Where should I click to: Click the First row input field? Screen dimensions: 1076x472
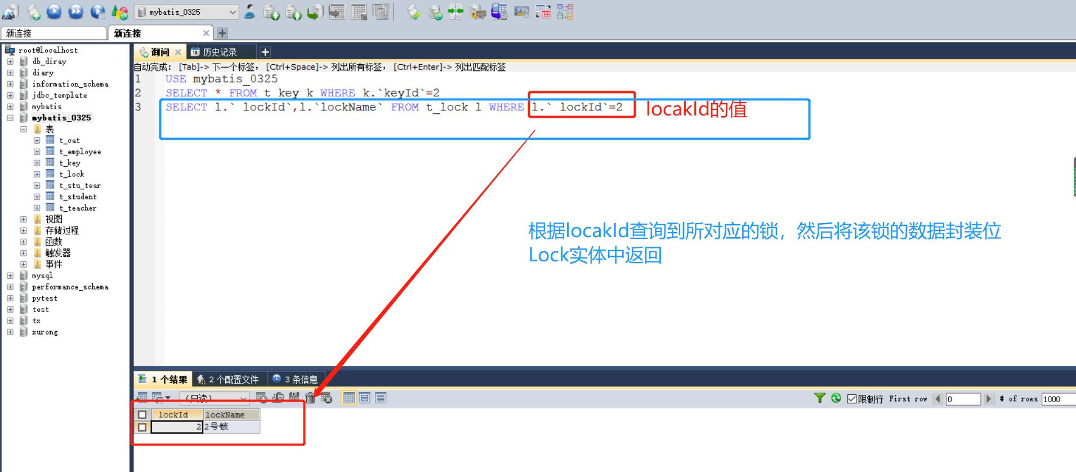point(963,399)
